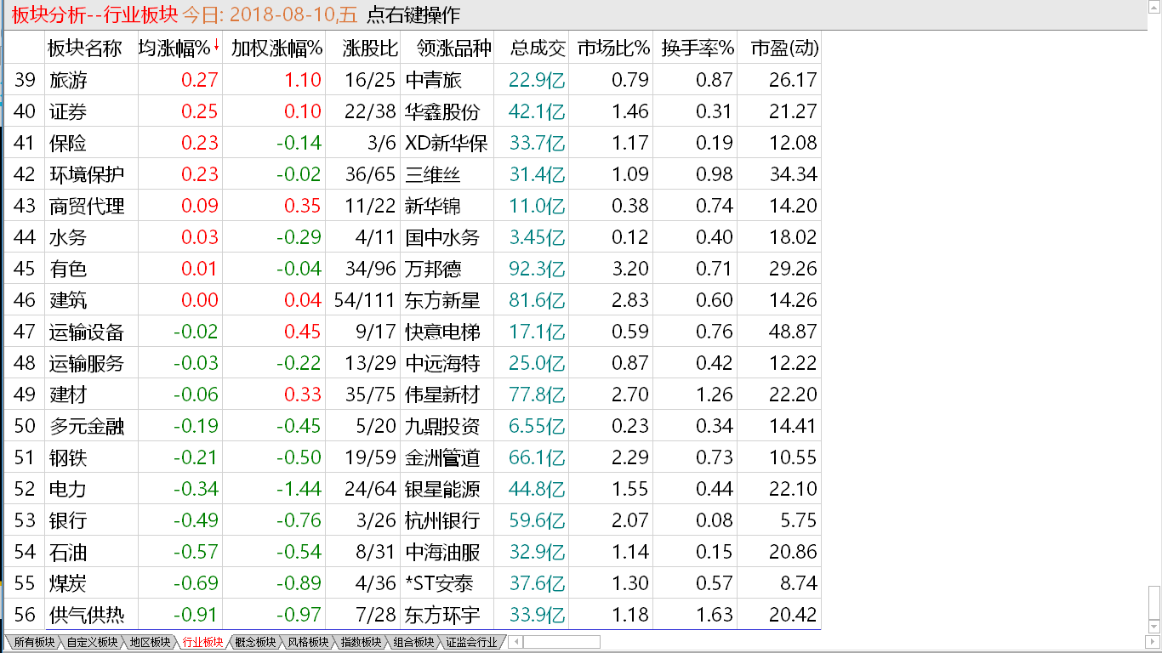The width and height of the screenshot is (1162, 653).
Task: Click horizontal scrollbar left arrow near tabs
Action: (x=515, y=642)
